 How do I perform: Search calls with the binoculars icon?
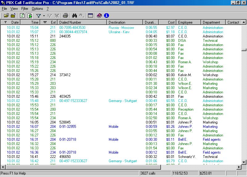point(74,16)
